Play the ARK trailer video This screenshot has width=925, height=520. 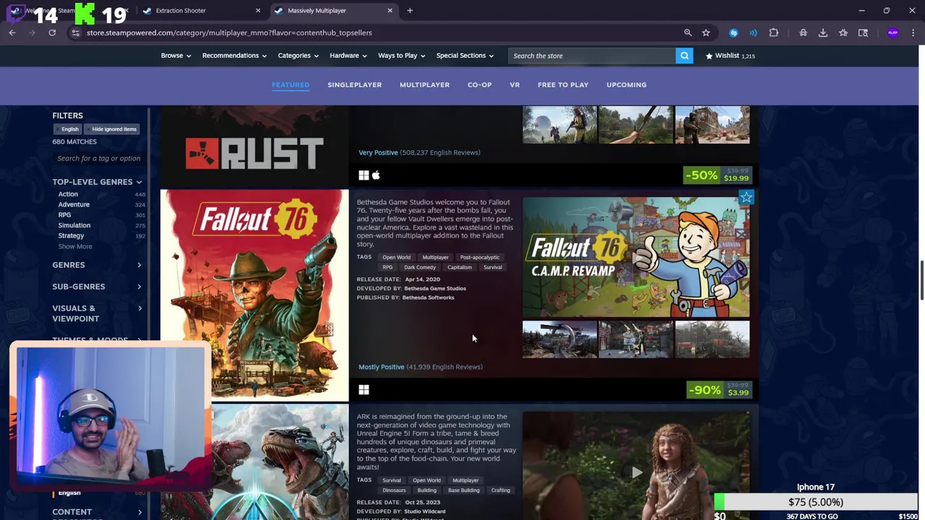pos(637,472)
